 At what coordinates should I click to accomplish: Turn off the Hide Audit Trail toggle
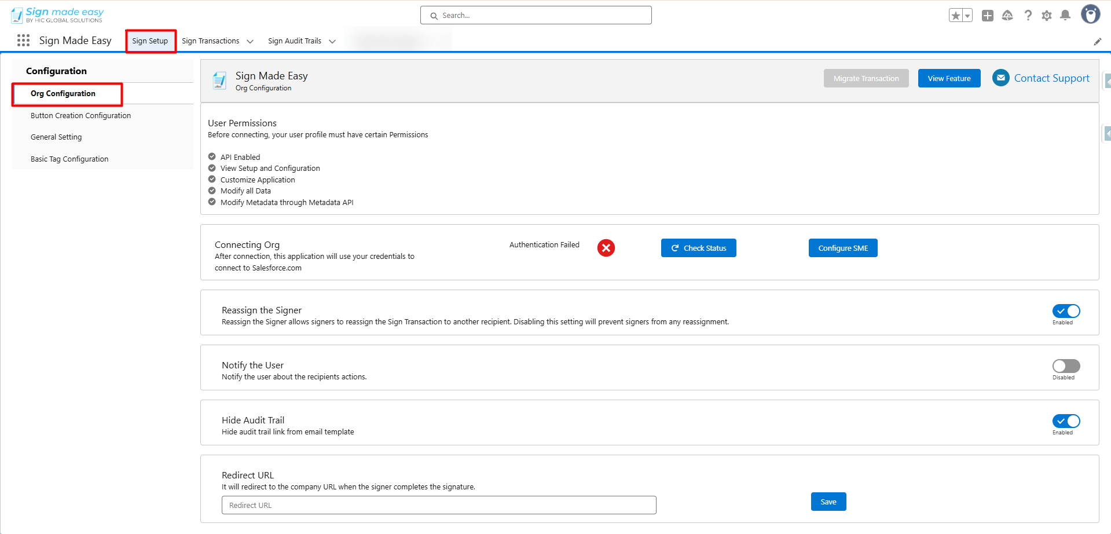tap(1066, 421)
